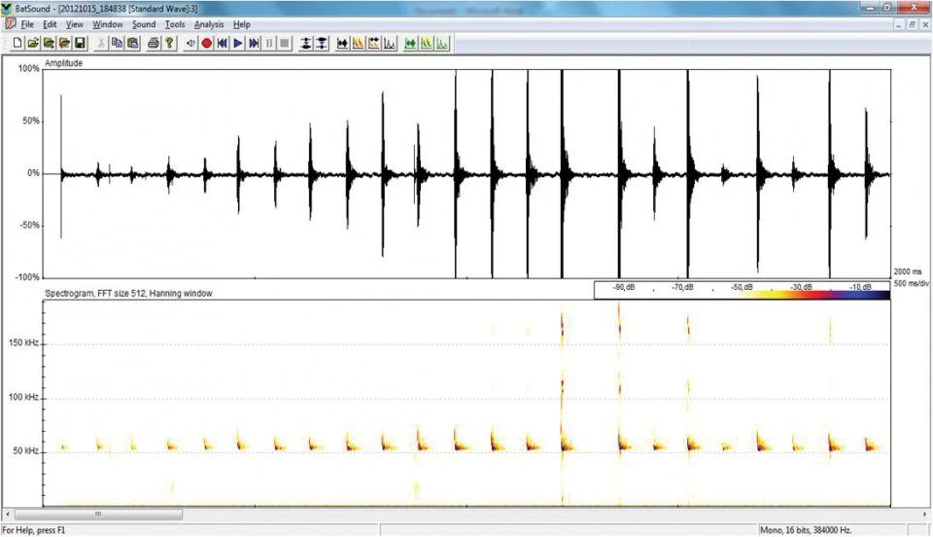This screenshot has height=537, width=933.
Task: Open the Edit menu
Action: click(50, 24)
